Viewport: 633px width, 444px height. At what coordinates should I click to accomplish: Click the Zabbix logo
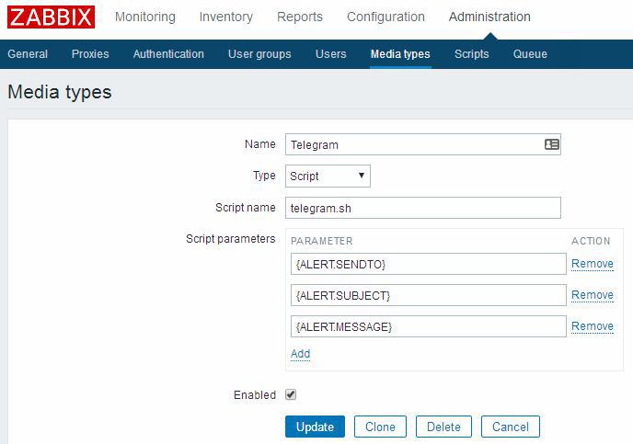(x=51, y=17)
